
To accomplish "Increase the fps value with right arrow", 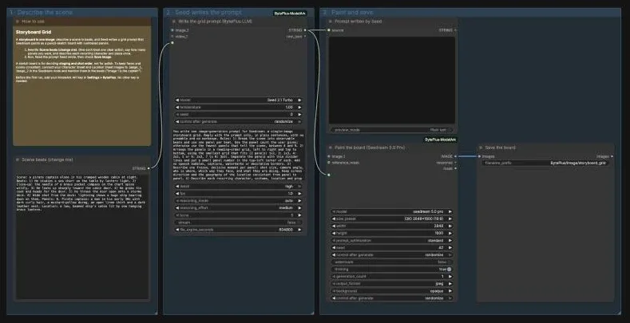I will [299, 193].
